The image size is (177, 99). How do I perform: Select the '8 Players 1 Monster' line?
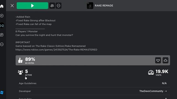[x=27, y=31]
